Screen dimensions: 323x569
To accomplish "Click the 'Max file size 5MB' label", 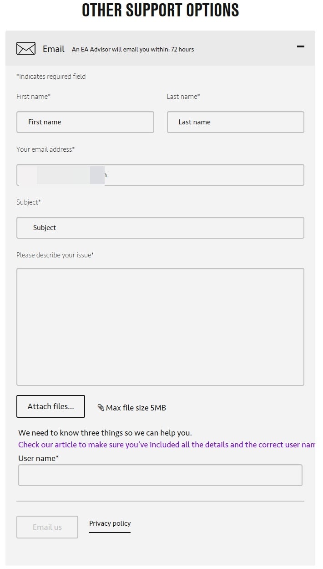I will [136, 408].
